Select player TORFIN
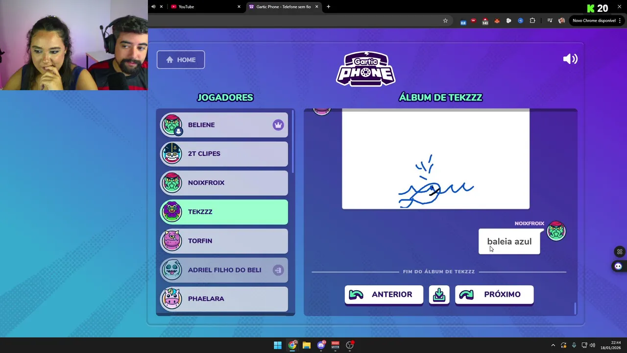This screenshot has height=353, width=627. click(x=224, y=241)
